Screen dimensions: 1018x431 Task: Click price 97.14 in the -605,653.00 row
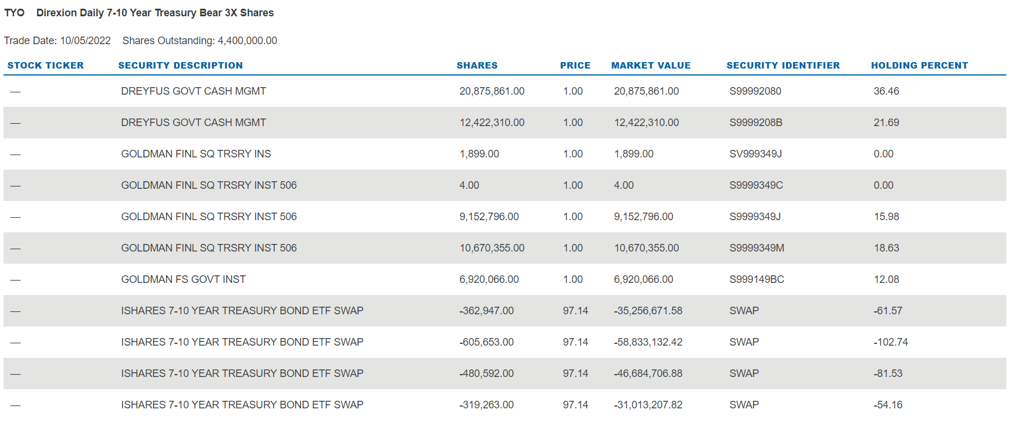575,342
